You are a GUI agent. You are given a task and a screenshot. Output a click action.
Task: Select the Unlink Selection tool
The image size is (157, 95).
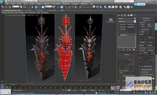pyautogui.click(x=6, y=7)
